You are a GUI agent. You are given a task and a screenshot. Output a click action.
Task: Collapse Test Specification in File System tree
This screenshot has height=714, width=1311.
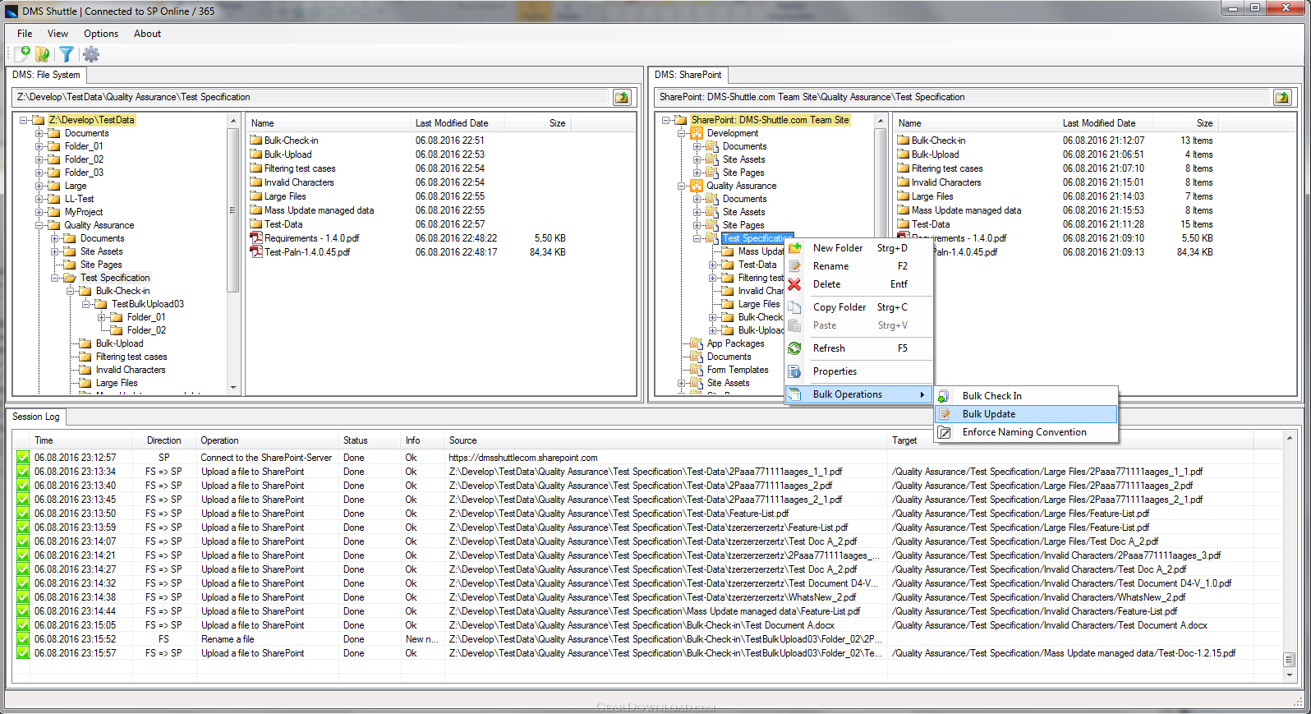pos(54,278)
